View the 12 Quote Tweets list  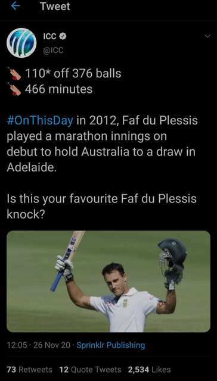tap(90, 370)
